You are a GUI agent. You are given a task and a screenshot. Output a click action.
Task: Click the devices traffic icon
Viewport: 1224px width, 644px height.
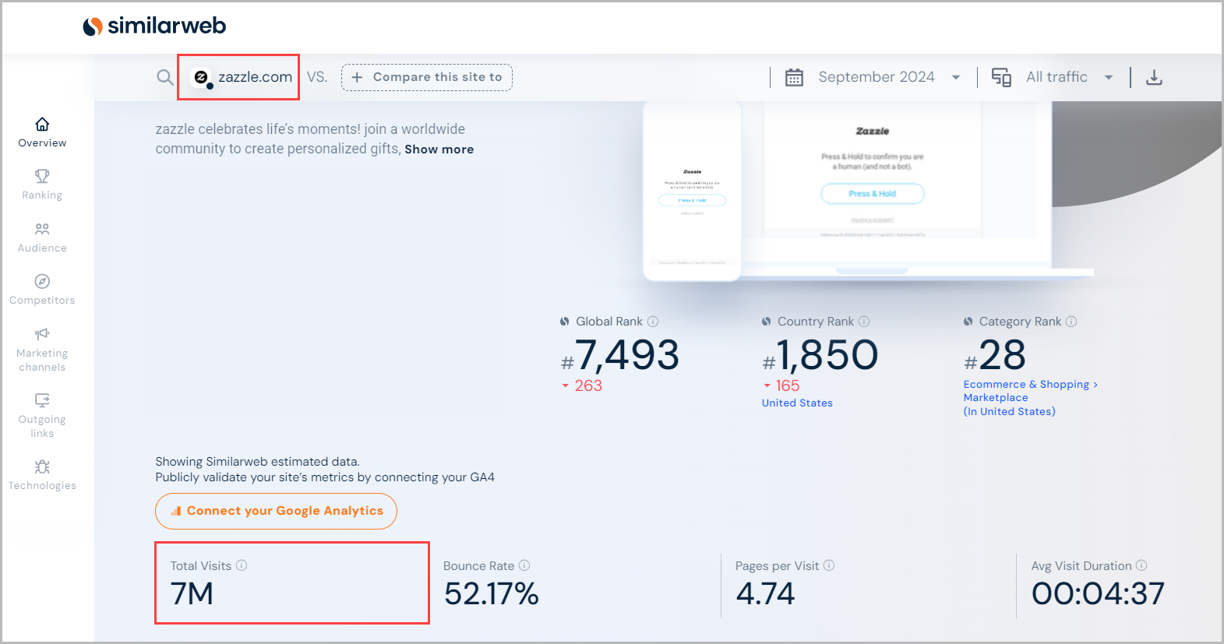1001,77
